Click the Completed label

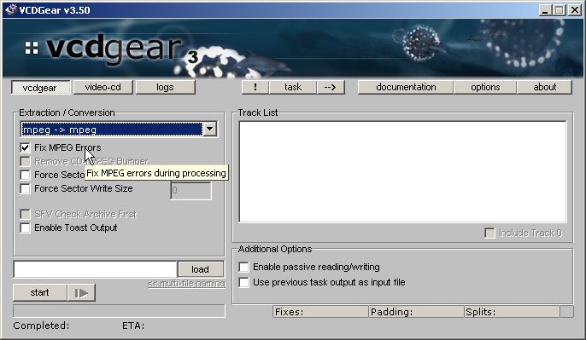coord(41,326)
